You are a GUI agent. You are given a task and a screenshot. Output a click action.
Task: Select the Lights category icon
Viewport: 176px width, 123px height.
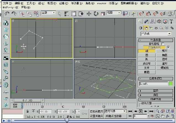tap(151, 28)
